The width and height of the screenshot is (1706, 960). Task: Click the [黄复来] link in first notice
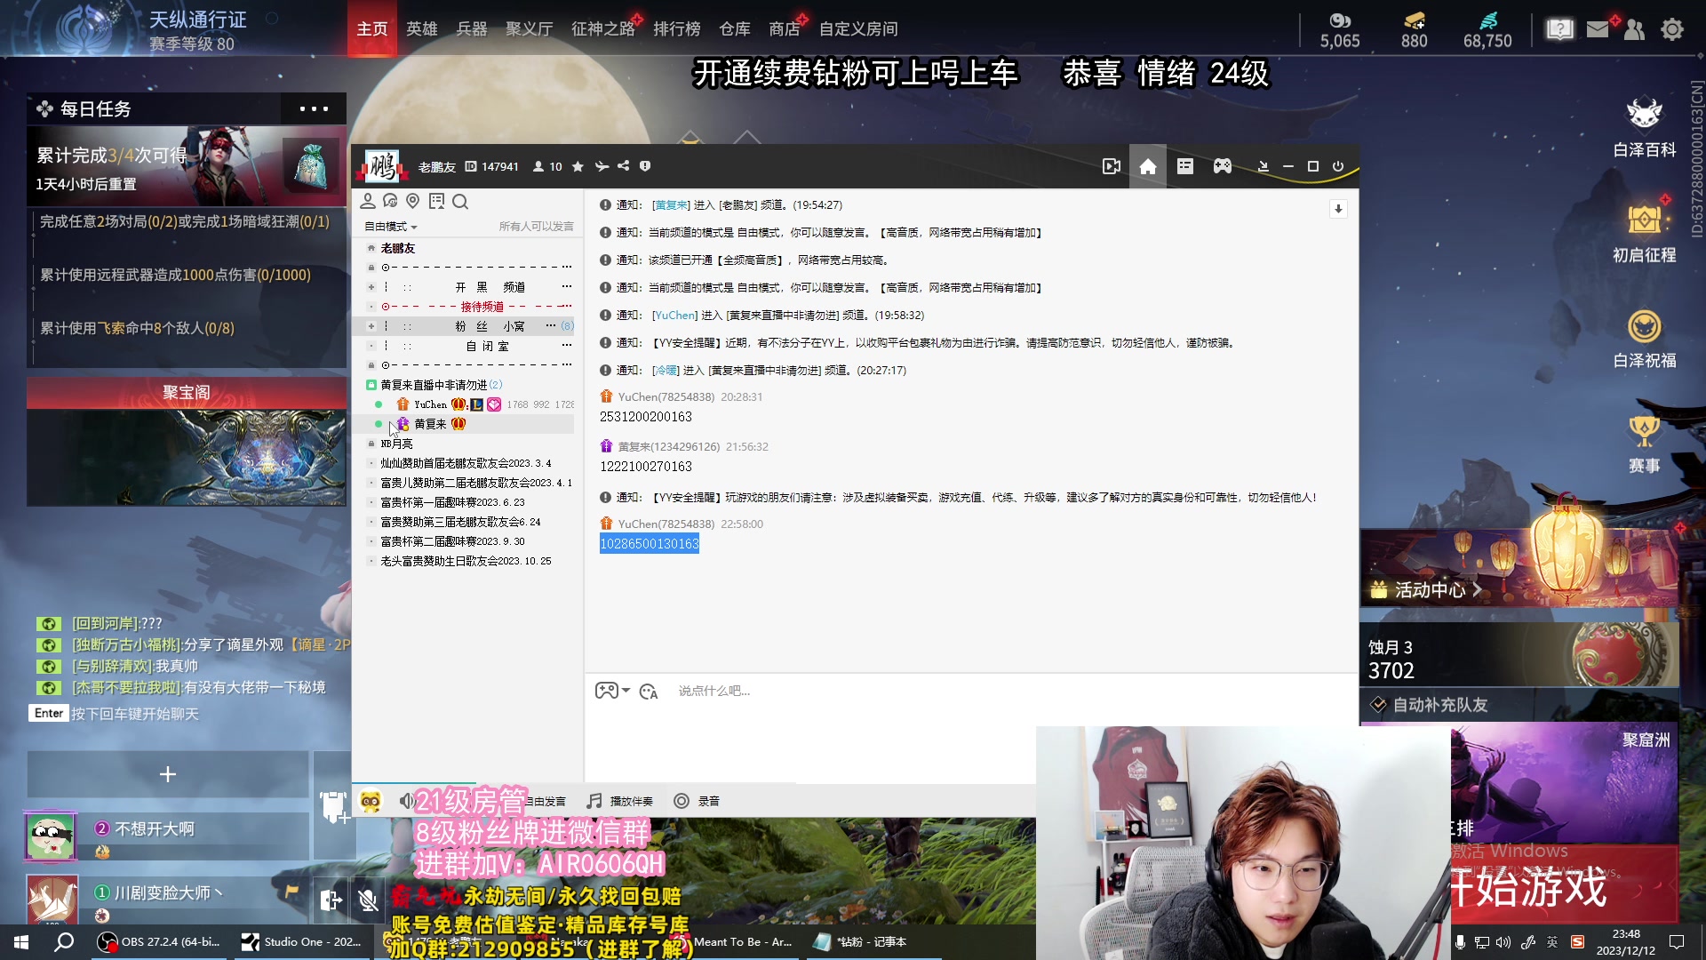click(x=671, y=204)
